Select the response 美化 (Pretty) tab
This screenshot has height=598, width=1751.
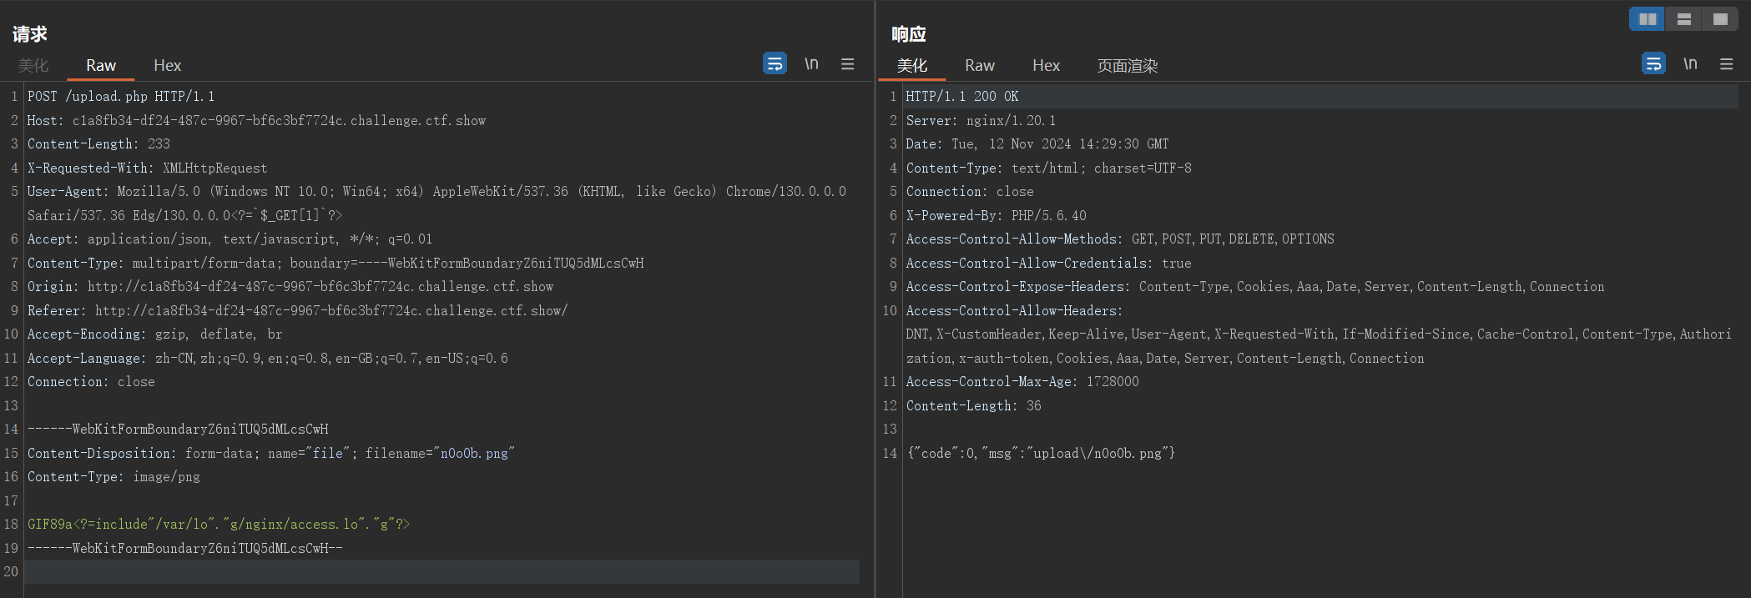912,65
